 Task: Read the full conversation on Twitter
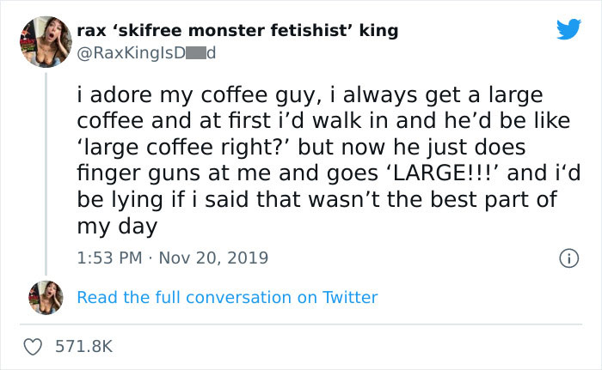point(227,297)
